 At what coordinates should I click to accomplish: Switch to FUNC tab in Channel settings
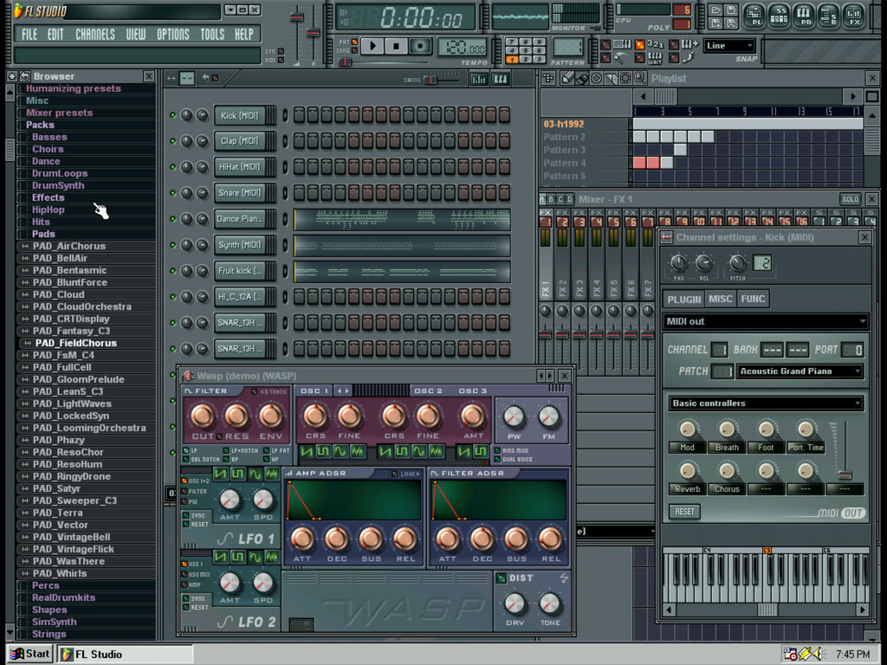pos(753,299)
